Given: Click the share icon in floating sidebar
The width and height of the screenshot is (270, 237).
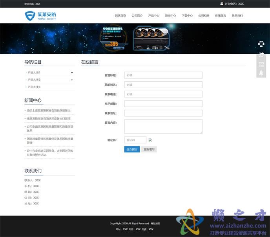Looking at the screenshot, I should (261, 55).
